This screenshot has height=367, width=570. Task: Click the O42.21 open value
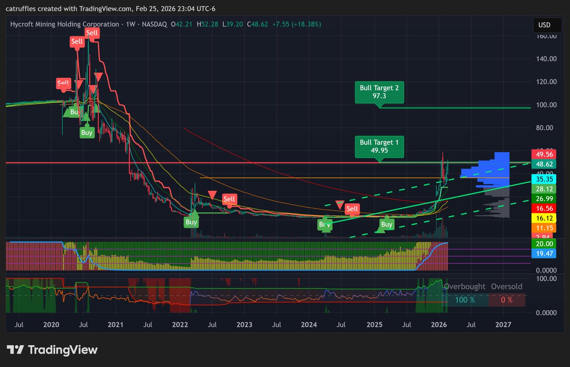(182, 24)
